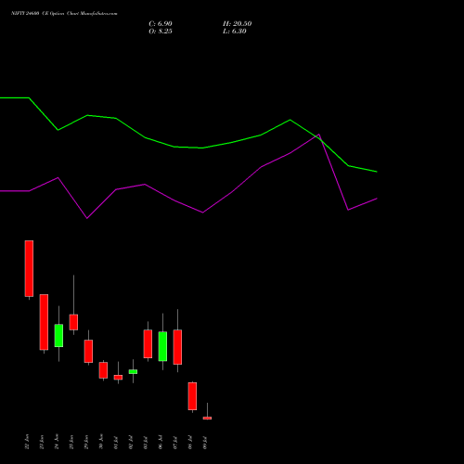Click the red candle above 08 Jul
Screen dimensions: 464x464
coord(192,396)
